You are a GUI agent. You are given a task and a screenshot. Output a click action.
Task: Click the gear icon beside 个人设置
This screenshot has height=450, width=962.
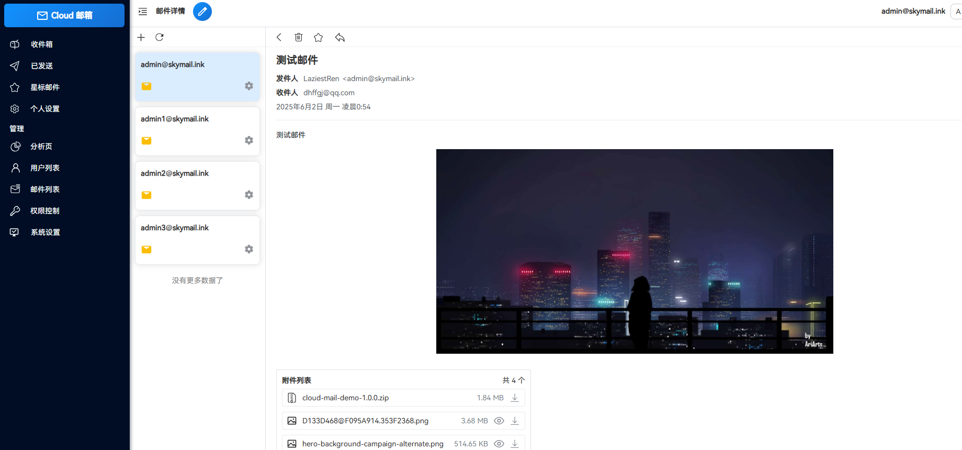[x=15, y=108]
